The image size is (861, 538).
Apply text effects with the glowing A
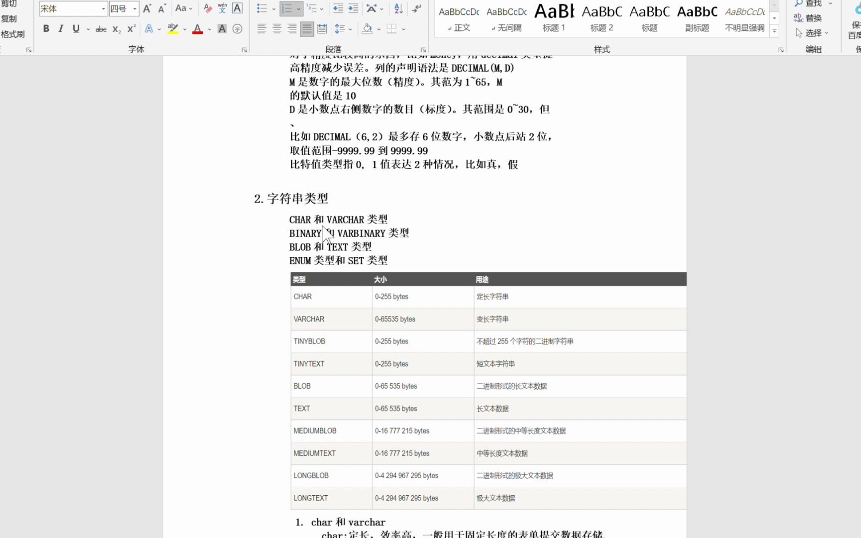tap(149, 29)
